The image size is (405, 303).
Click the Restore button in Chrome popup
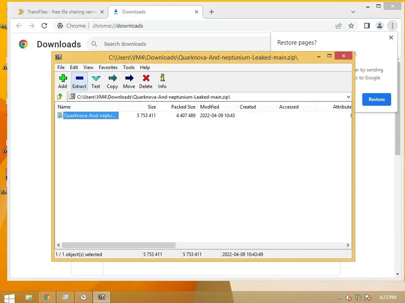pyautogui.click(x=377, y=99)
